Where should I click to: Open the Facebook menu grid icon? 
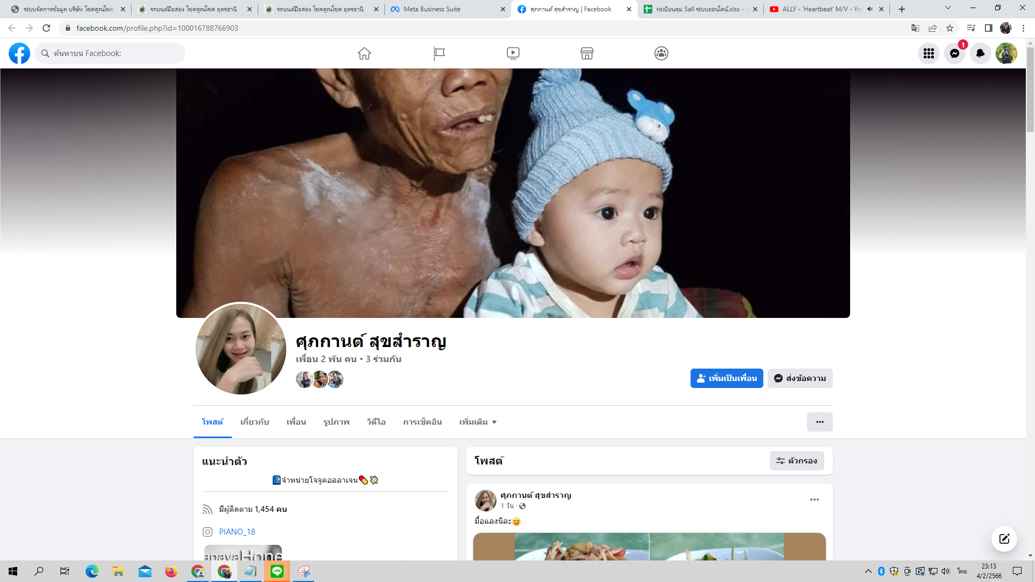click(928, 53)
